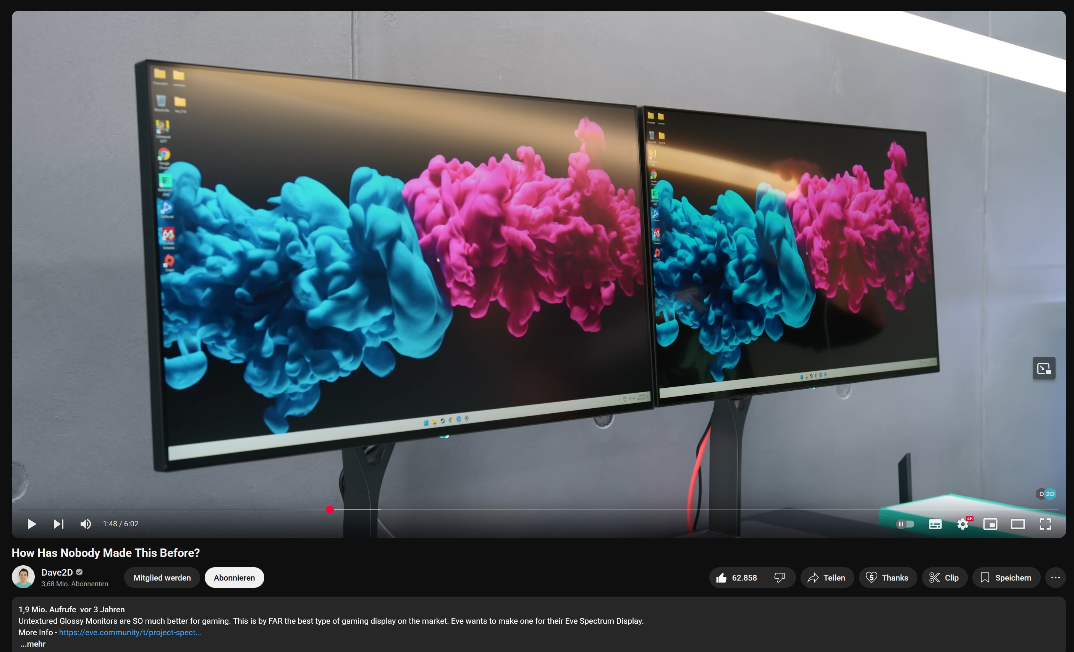Dislike the video with the thumbs-down icon
The width and height of the screenshot is (1074, 652).
coord(780,578)
